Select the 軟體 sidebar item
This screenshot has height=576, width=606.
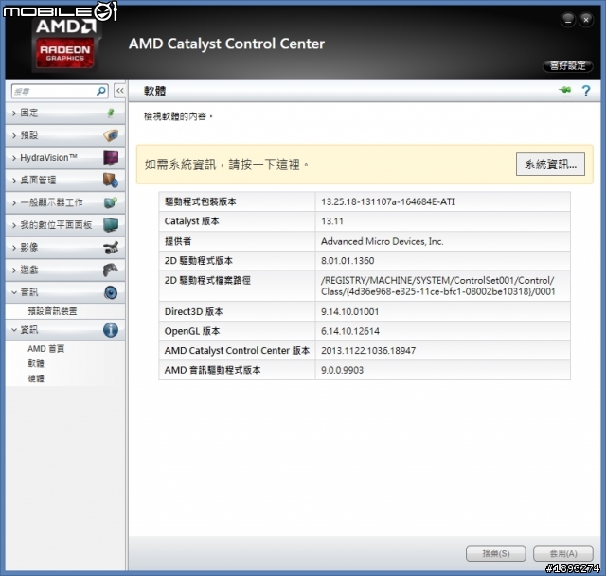36,363
